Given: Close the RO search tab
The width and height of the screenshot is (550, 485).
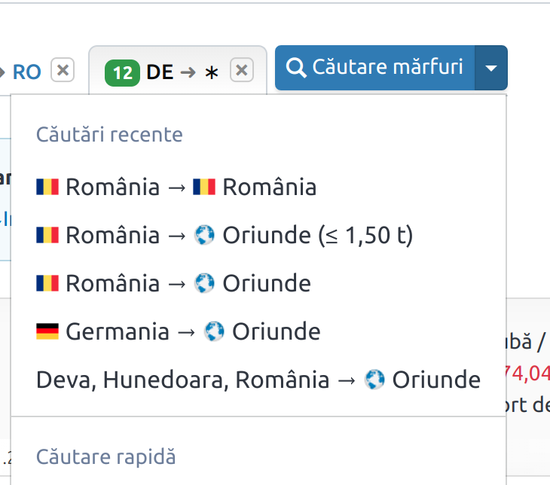Looking at the screenshot, I should 63,71.
